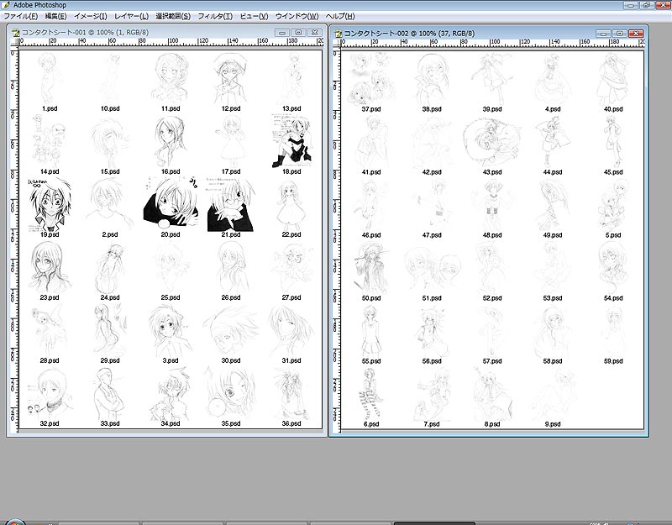Viewport: 672px width, 525px height.
Task: Click the 18.psd thumbnail in contact sheet
Action: (291, 139)
